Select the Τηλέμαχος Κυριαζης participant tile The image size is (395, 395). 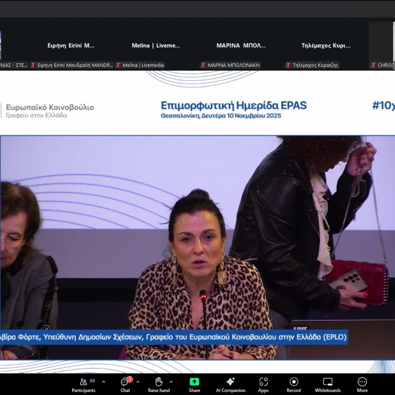point(326,46)
